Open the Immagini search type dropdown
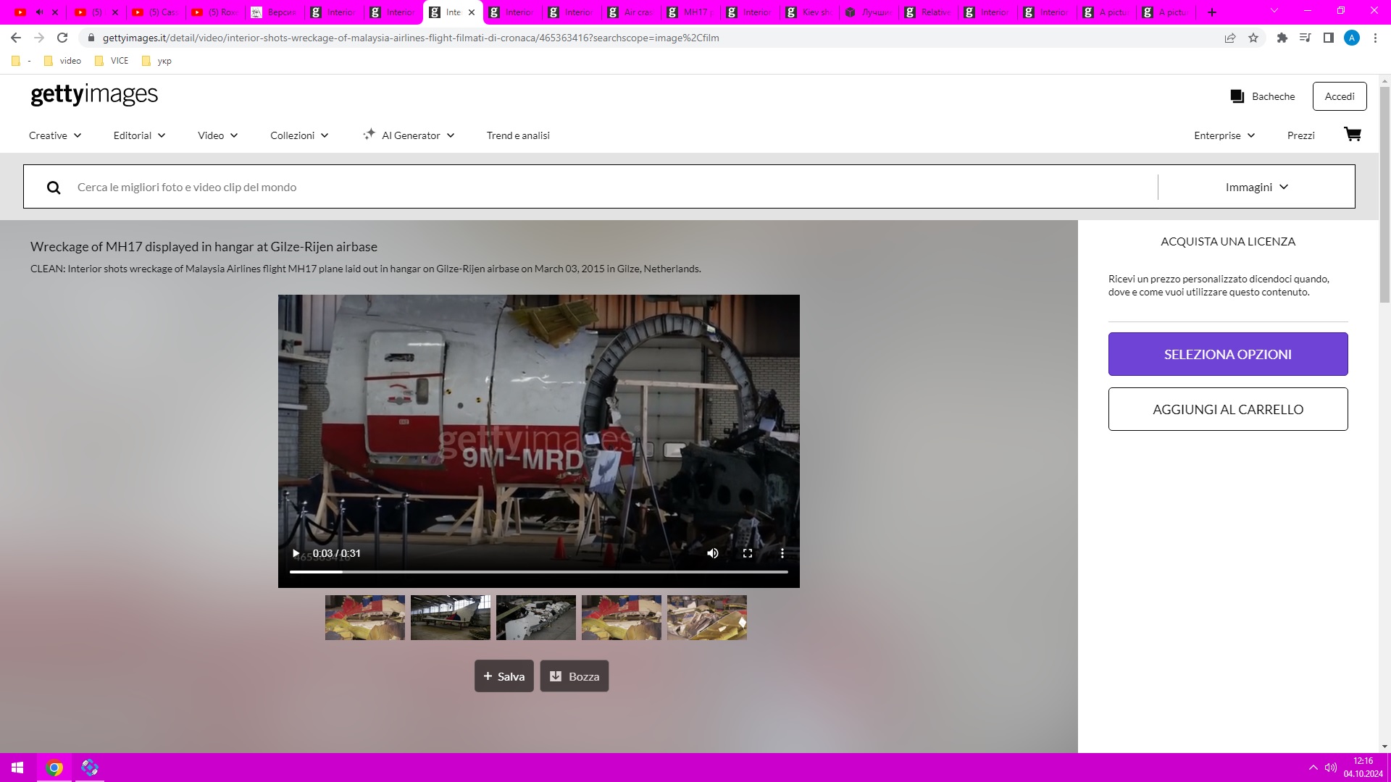Screen dimensions: 1391x782 point(1257,188)
